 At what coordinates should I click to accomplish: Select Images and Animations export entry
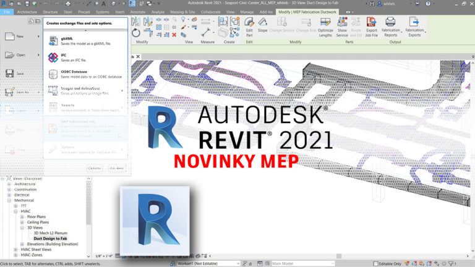[x=85, y=91]
